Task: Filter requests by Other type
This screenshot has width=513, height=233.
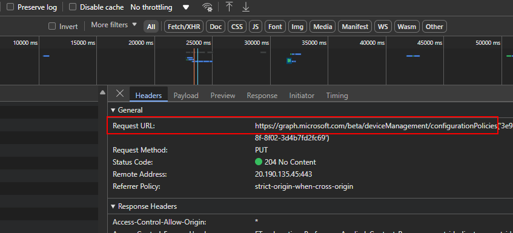Action: pyautogui.click(x=434, y=27)
